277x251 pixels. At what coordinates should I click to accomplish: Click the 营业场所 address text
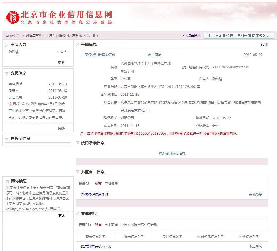click(160, 87)
